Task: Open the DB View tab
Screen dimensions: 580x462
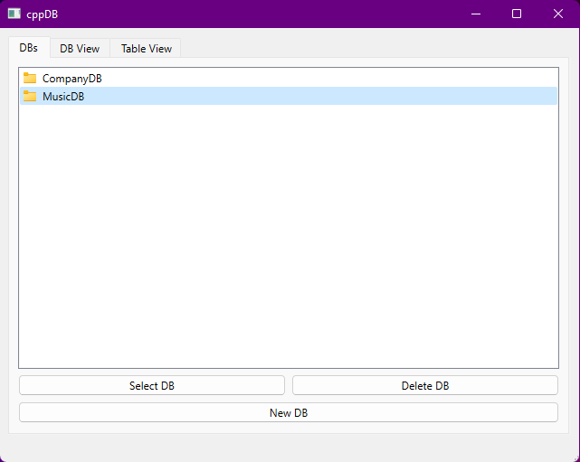Action: pyautogui.click(x=80, y=49)
